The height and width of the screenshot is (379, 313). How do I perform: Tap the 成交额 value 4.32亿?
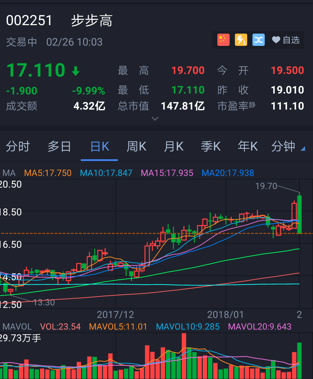click(x=89, y=106)
